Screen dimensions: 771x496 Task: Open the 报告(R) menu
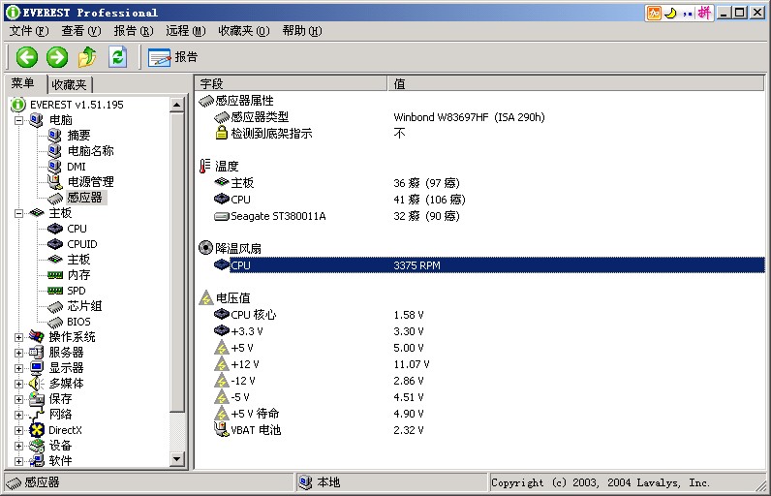pyautogui.click(x=134, y=31)
